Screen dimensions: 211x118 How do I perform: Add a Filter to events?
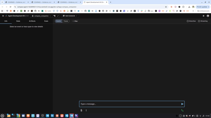75,21
